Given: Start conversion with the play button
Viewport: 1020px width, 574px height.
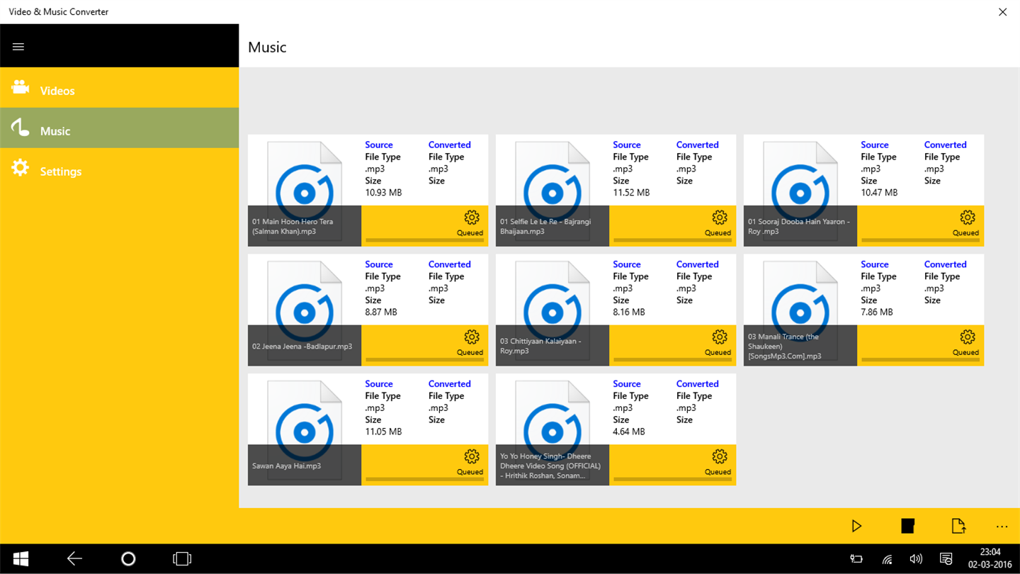Looking at the screenshot, I should click(x=856, y=526).
